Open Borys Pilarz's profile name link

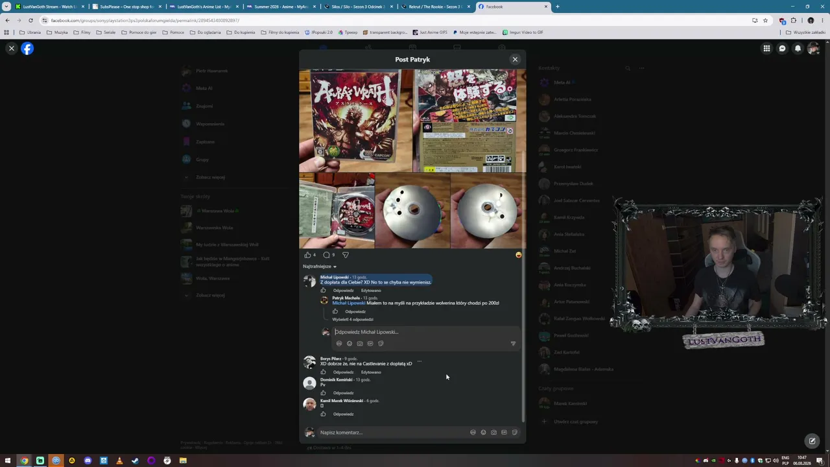click(331, 359)
